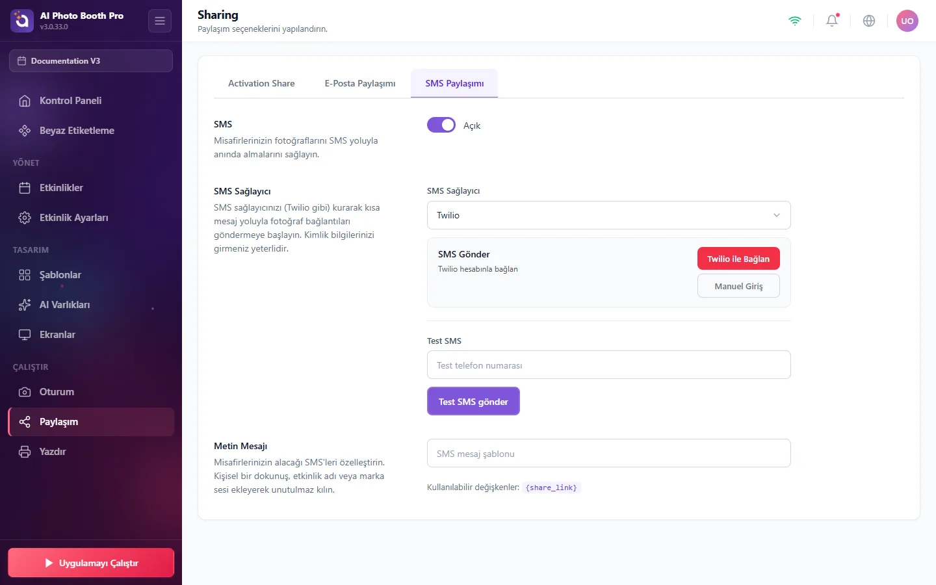Click the AI Varlıkları sparkle icon
The height and width of the screenshot is (585, 936).
pos(25,305)
